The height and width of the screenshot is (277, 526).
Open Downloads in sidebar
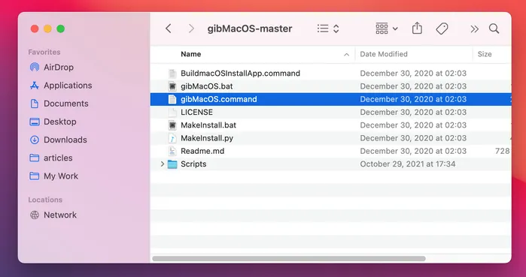pos(59,140)
